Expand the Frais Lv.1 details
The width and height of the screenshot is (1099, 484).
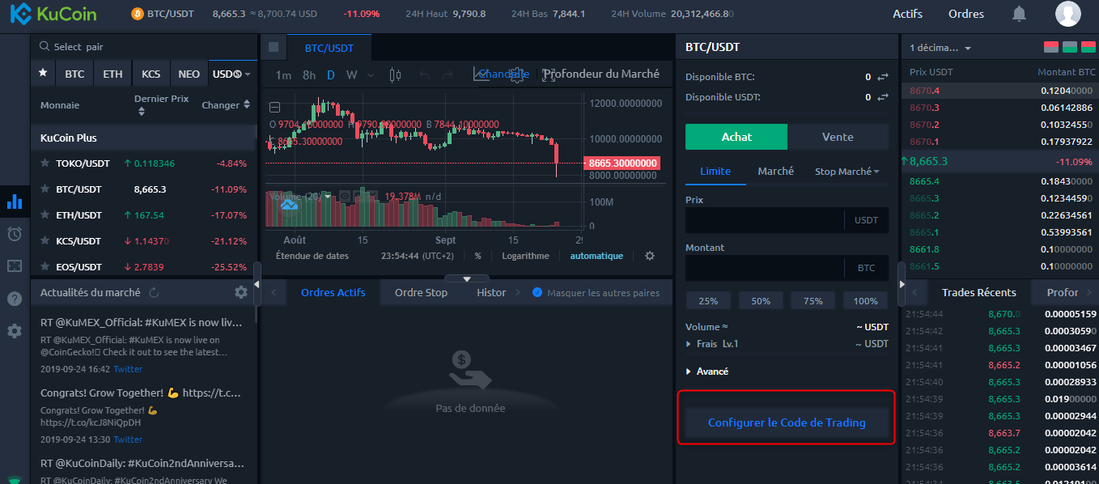point(712,344)
